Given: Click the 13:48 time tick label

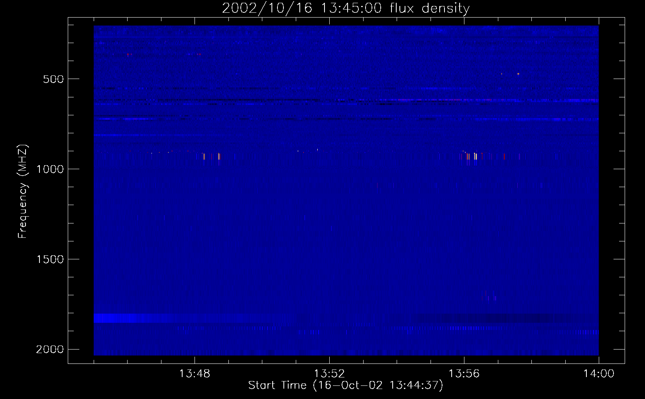Looking at the screenshot, I should (195, 374).
